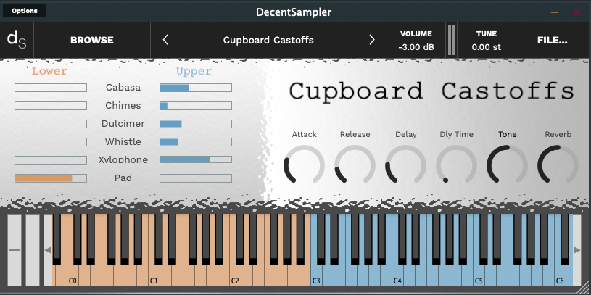Adjust the Lower Whistle slider

click(51, 142)
